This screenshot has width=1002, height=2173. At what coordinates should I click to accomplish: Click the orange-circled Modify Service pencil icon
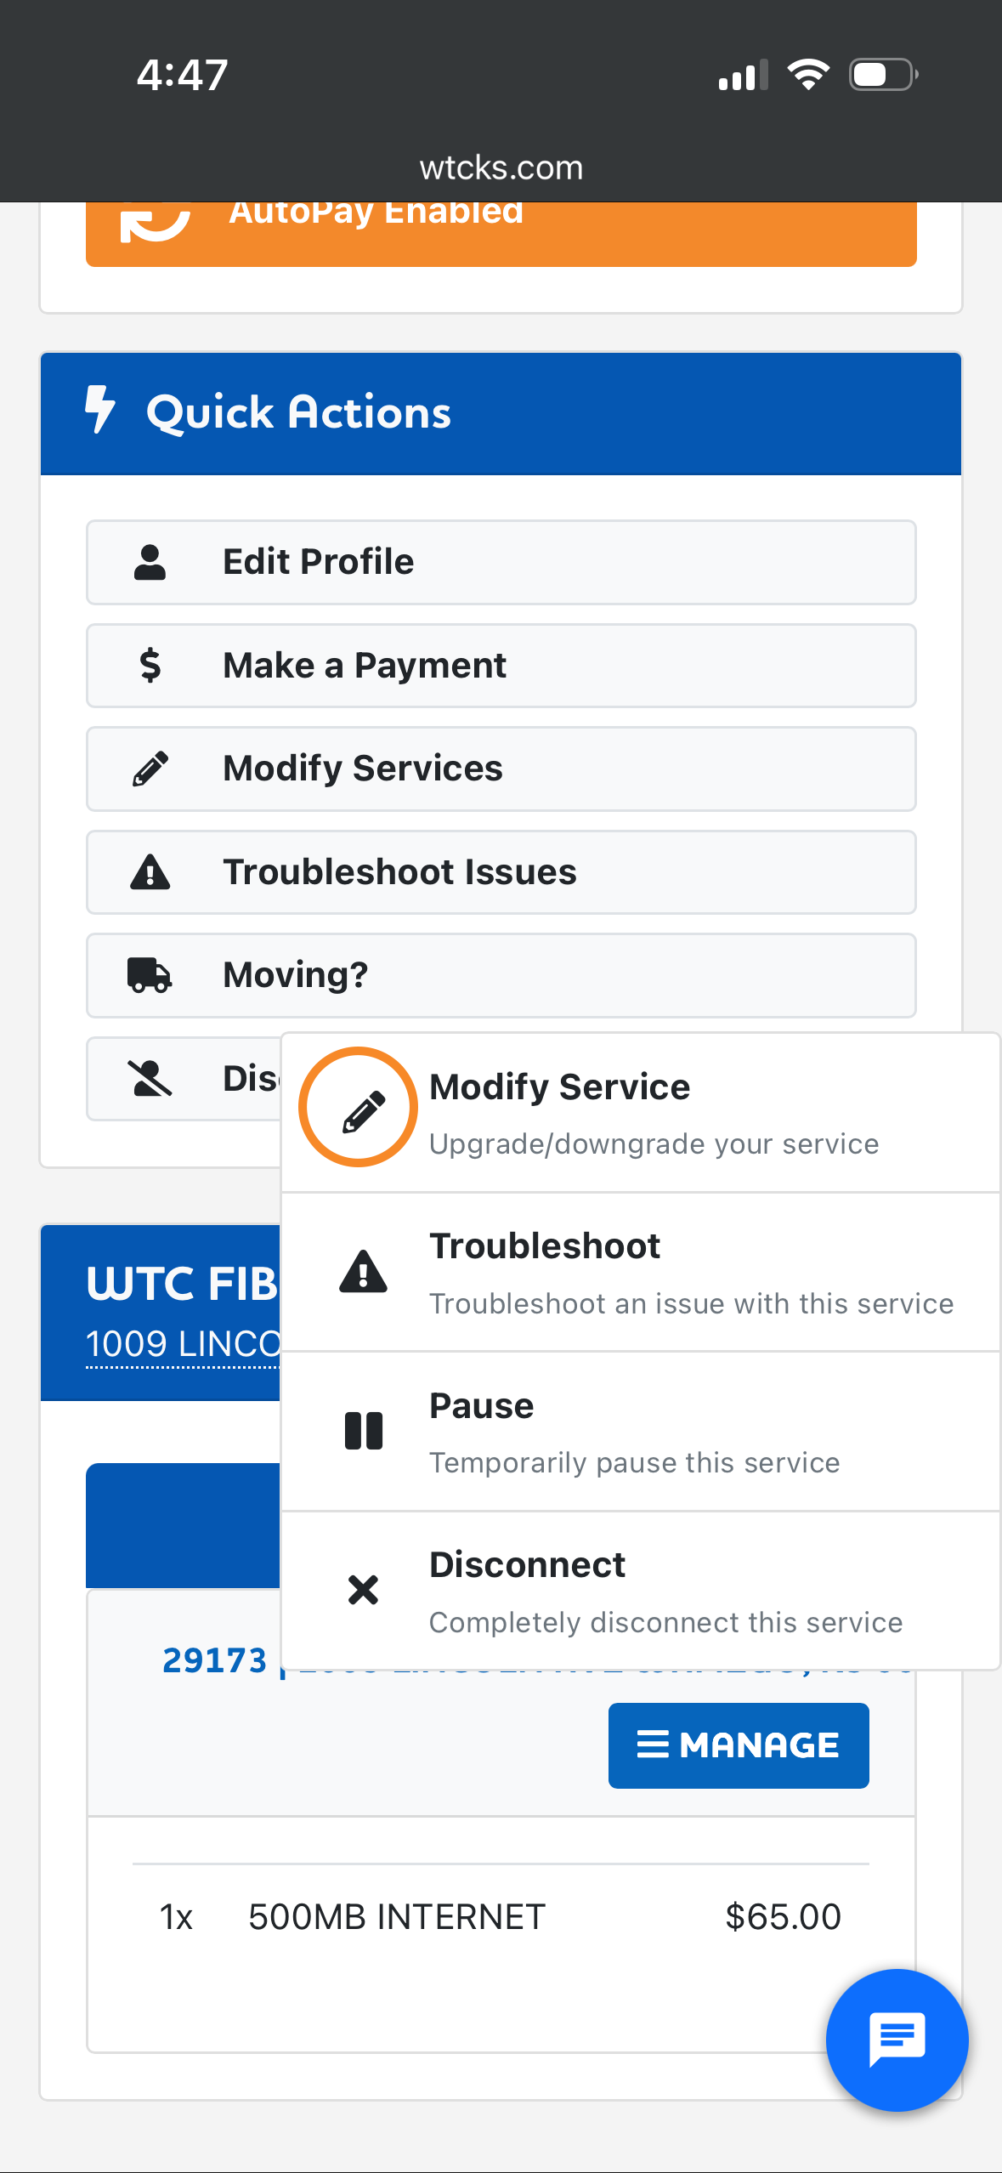point(359,1107)
